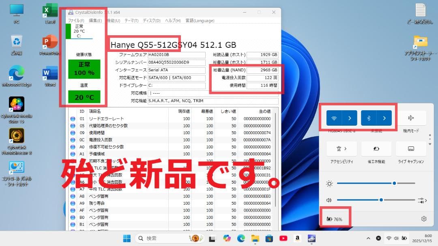Viewport: 438px width, 246px height.
Task: Click the taskbar 検索 search box
Action: tap(169, 238)
